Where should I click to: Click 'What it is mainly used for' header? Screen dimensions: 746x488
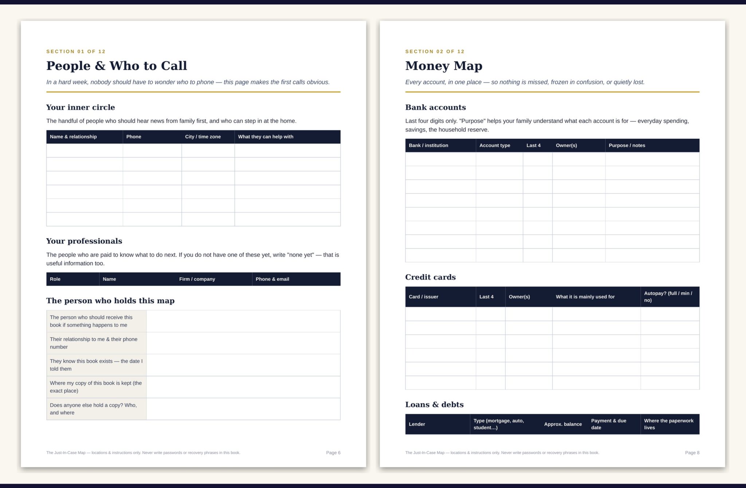tap(596, 297)
